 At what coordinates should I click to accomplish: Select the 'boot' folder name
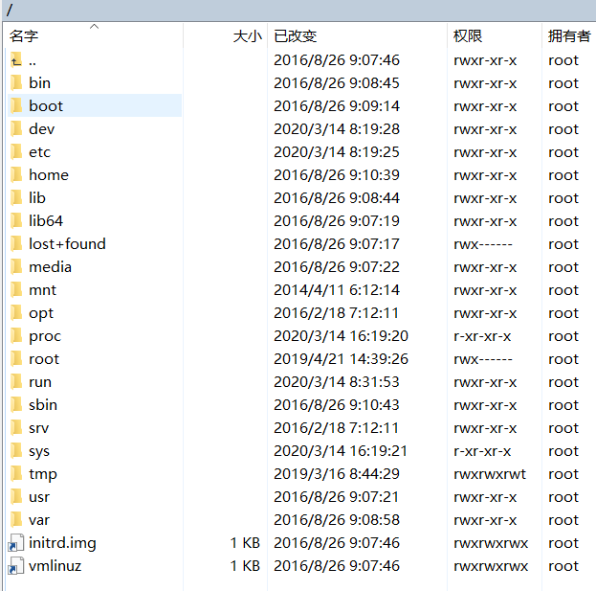46,105
